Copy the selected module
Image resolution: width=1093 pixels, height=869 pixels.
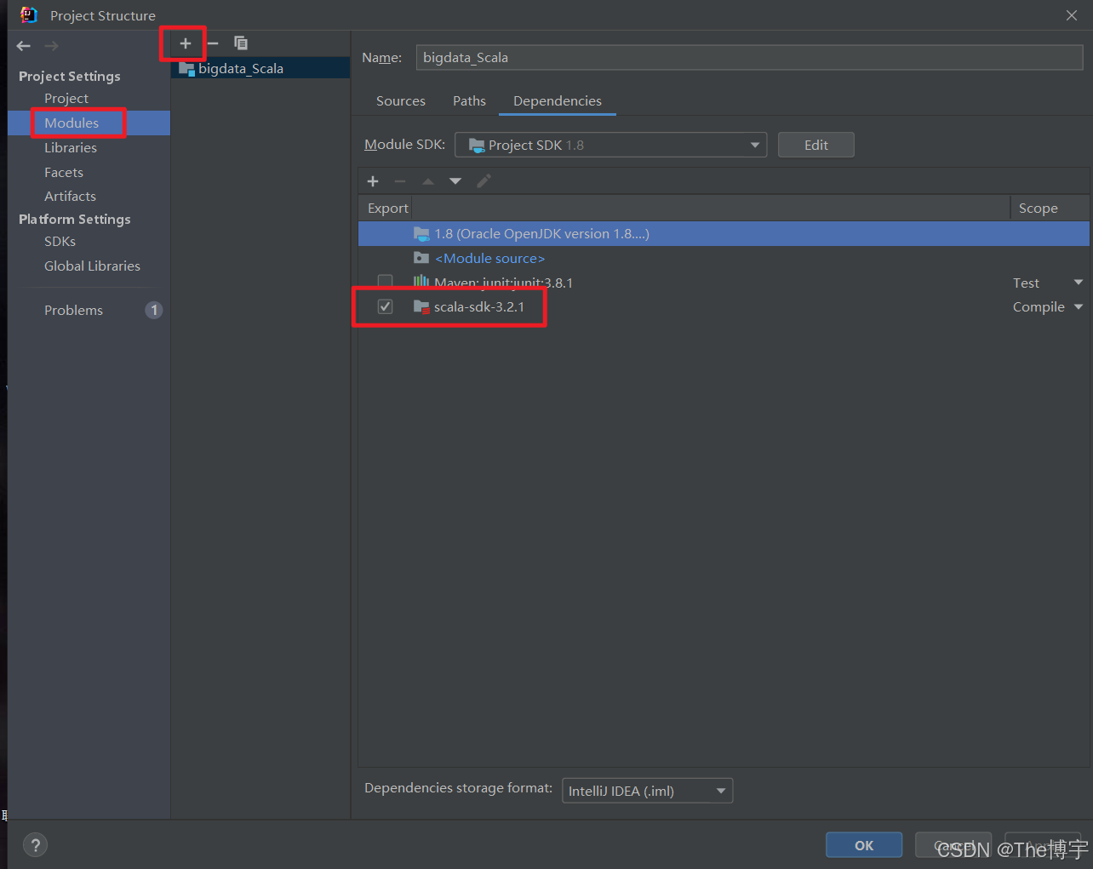coord(241,43)
